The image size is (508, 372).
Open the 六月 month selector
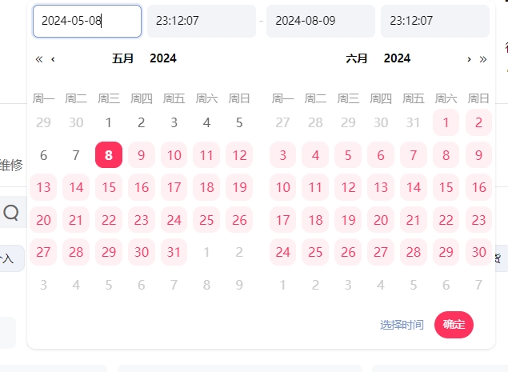click(357, 58)
